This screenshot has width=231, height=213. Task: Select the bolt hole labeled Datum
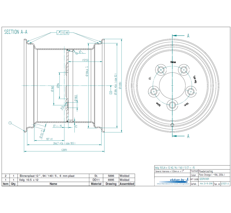point(154,91)
